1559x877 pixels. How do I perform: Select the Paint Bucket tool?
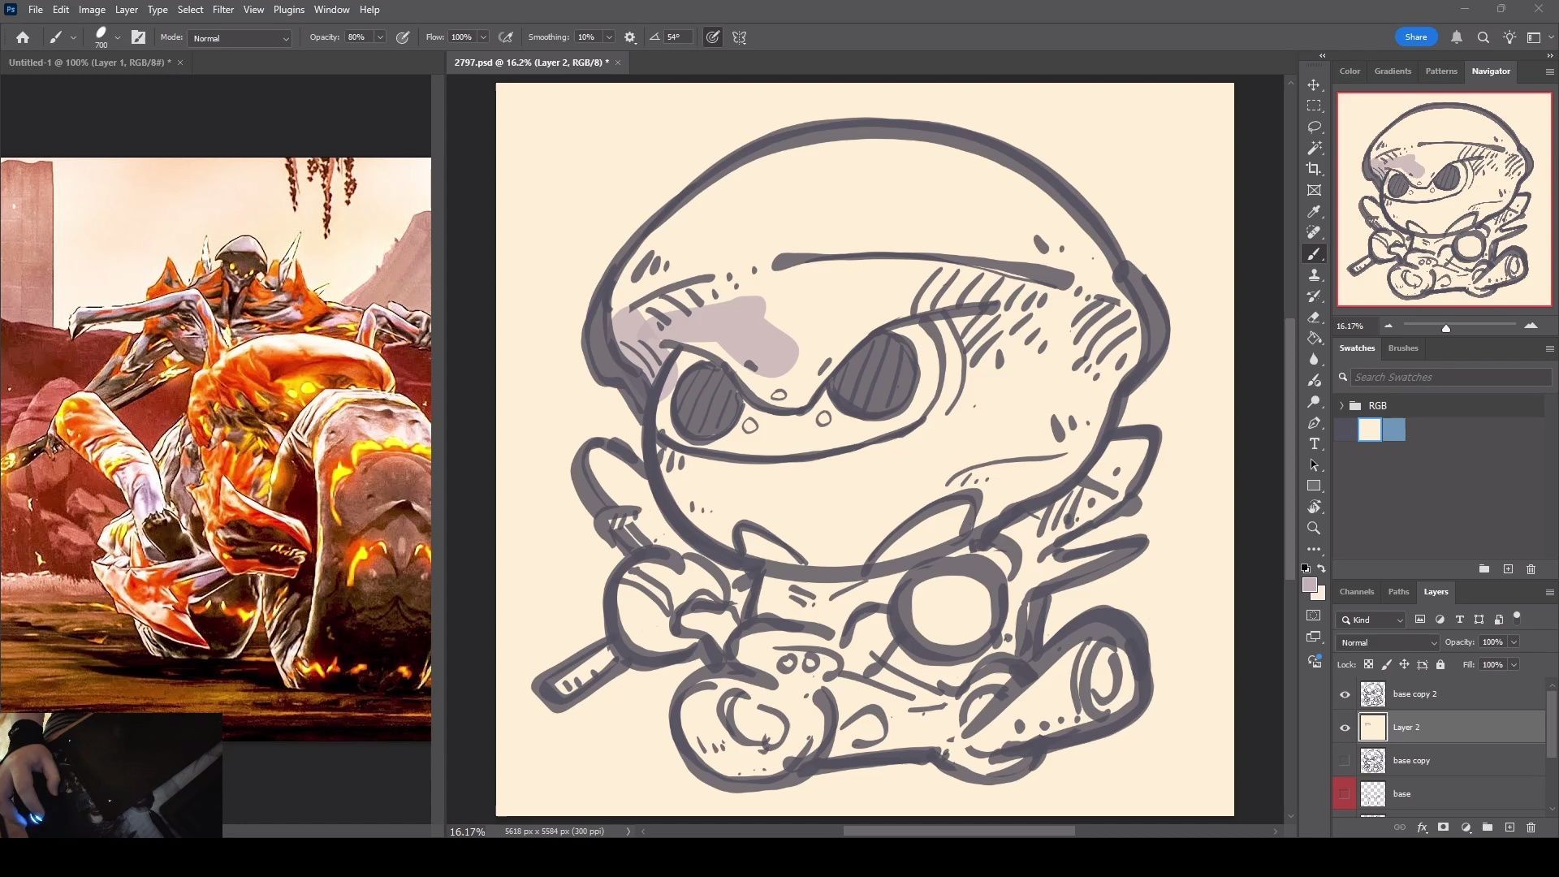[x=1314, y=339]
